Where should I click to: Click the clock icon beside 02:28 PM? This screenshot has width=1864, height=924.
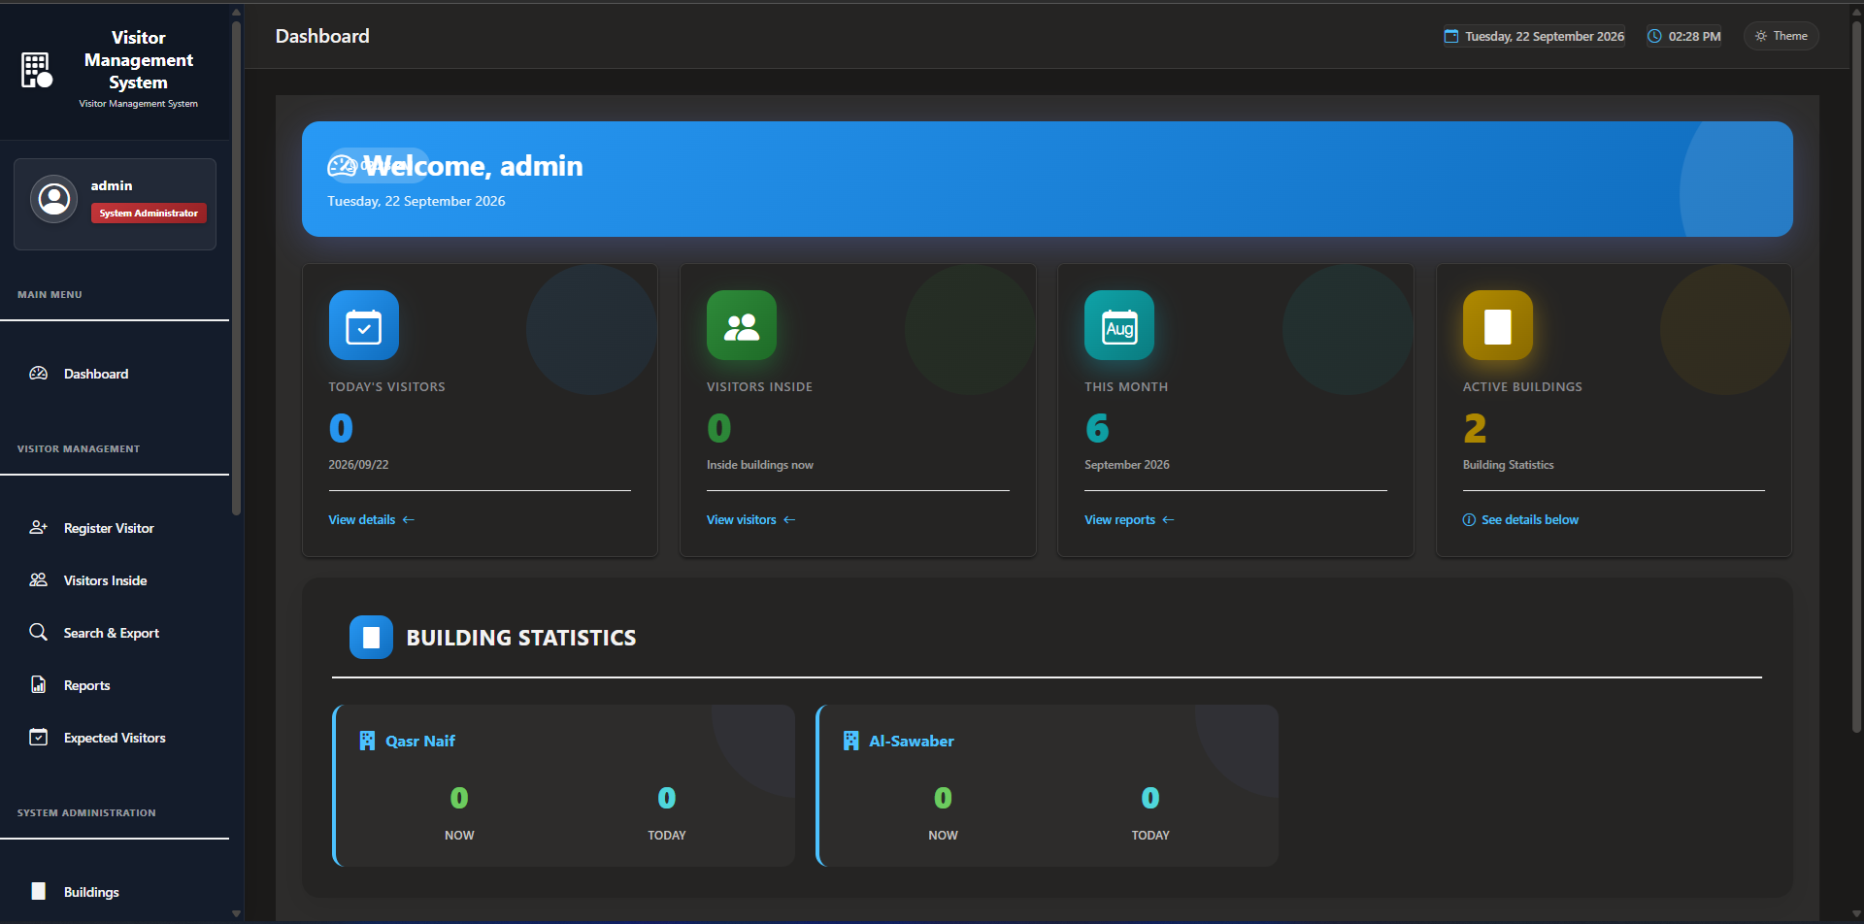pyautogui.click(x=1654, y=36)
